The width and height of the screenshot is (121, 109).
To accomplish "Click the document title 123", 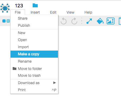I will coord(19,6).
